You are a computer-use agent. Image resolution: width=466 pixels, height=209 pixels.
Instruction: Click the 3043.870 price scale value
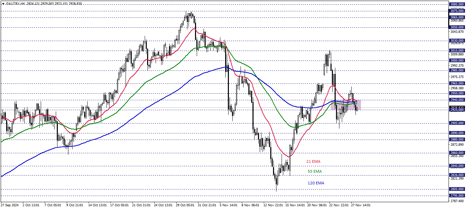457,32
